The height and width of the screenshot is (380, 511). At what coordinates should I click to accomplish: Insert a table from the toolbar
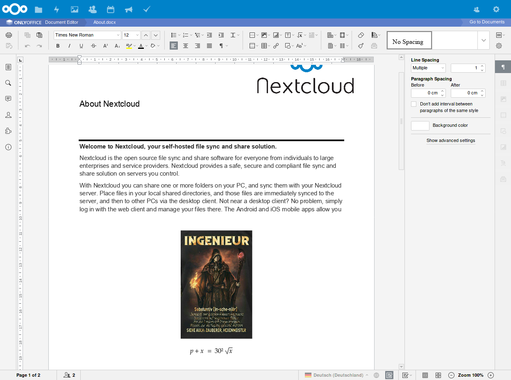[x=264, y=46]
